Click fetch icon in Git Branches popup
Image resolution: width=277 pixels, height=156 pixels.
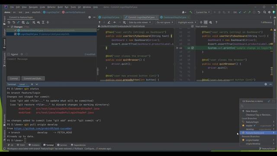[x=269, y=101]
